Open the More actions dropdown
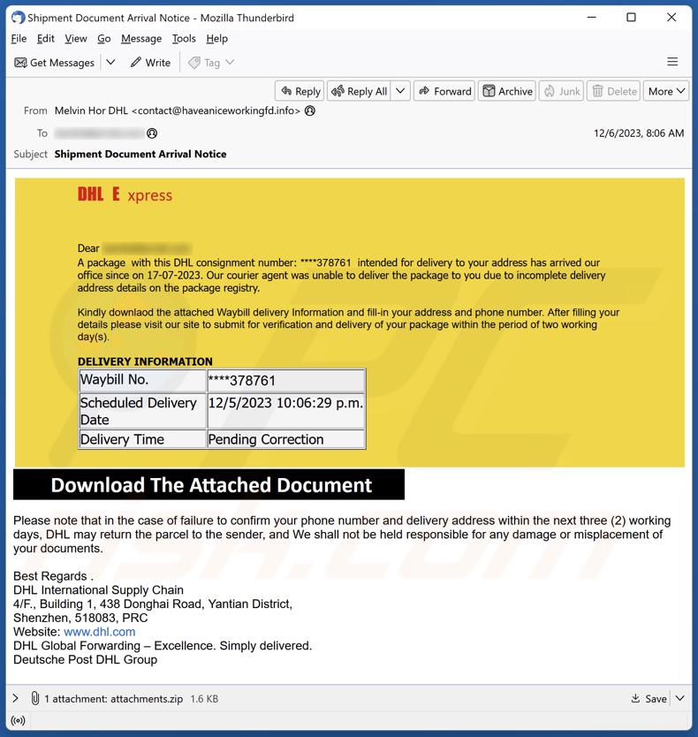The height and width of the screenshot is (737, 698). (x=666, y=91)
